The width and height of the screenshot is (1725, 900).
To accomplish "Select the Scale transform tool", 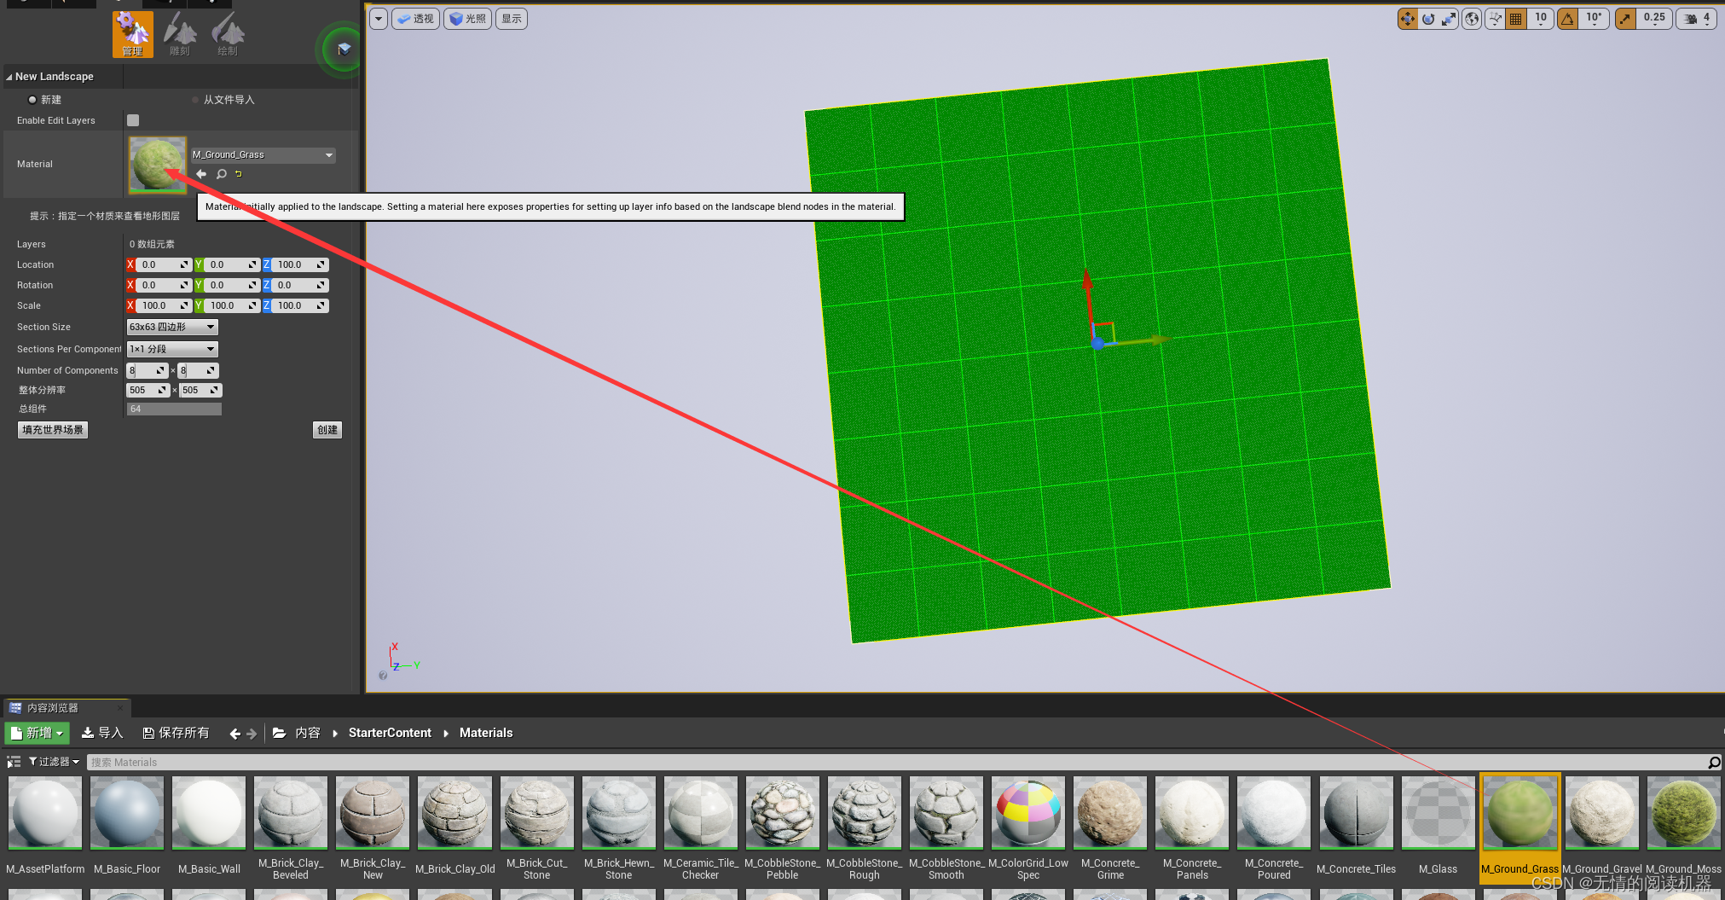I will coord(1450,18).
